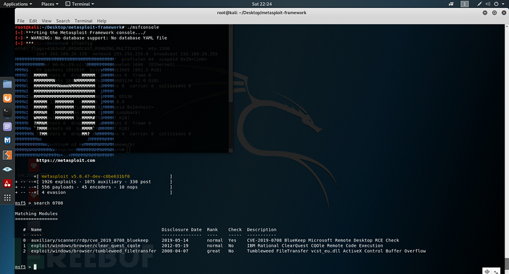Image resolution: width=509 pixels, height=274 pixels.
Task: Open the Files folder icon in dock
Action: coord(7,84)
